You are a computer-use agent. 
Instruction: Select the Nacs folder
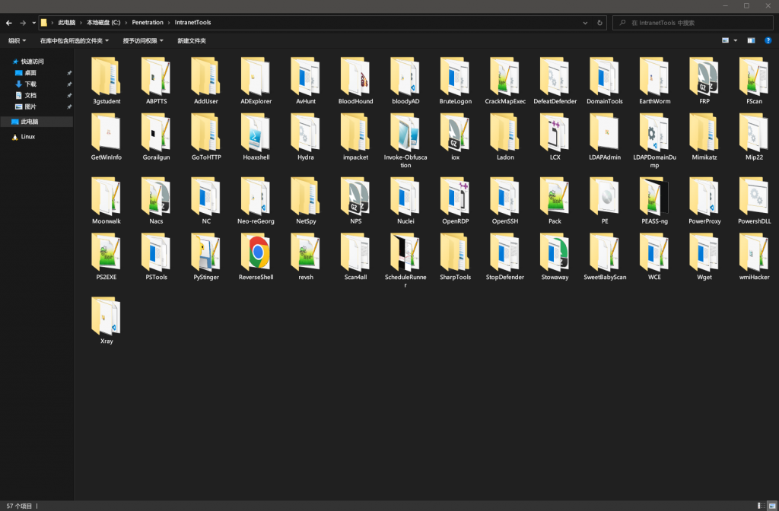click(156, 201)
